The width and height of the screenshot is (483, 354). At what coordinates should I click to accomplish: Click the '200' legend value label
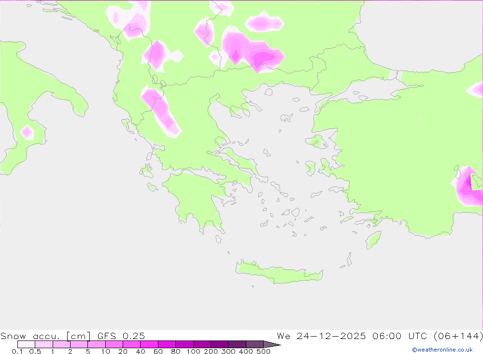tap(211, 352)
